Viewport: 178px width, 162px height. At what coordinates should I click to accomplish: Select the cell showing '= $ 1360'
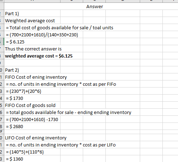15,159
